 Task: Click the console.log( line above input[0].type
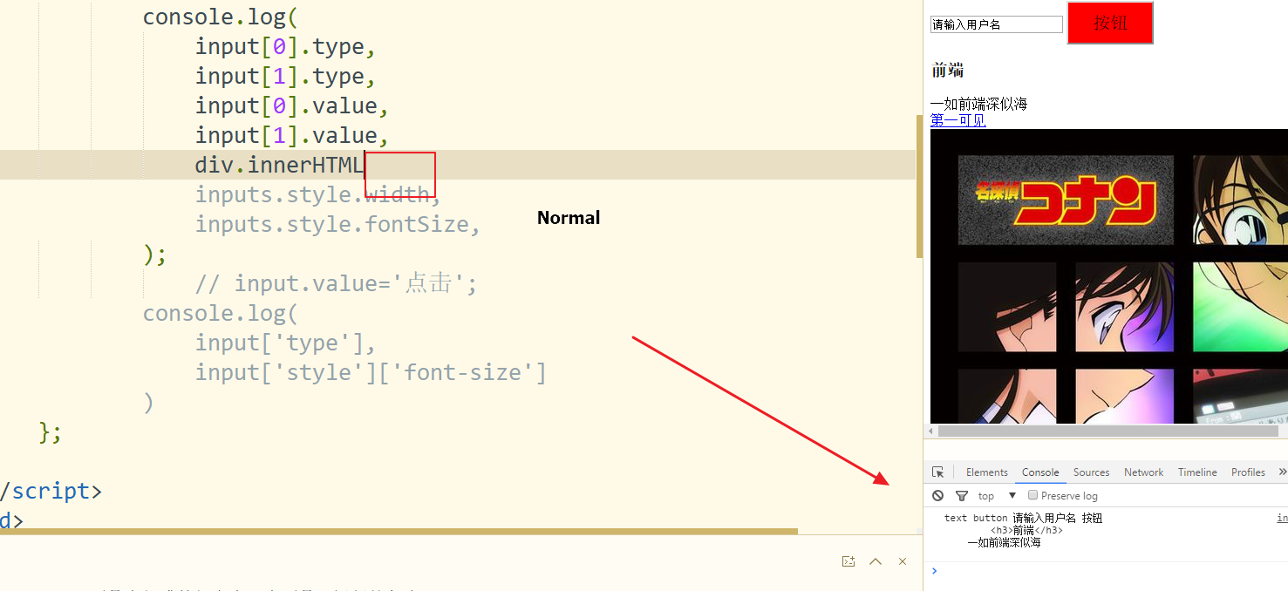[x=221, y=17]
